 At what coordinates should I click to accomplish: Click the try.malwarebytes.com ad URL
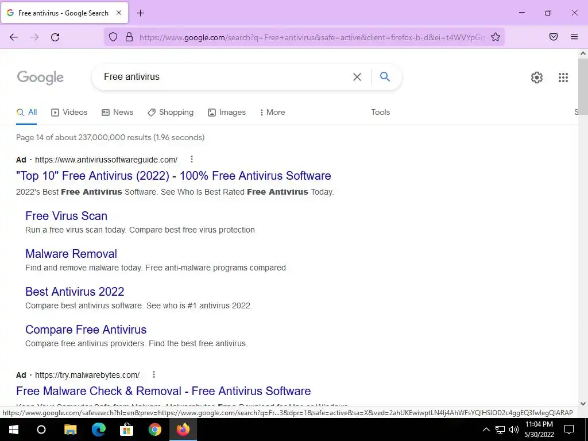[x=87, y=375]
